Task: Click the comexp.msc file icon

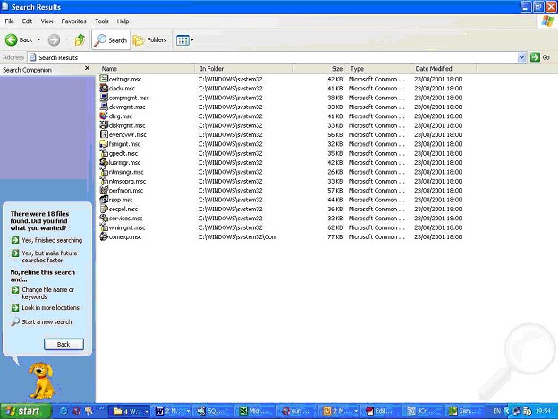Action: point(104,236)
